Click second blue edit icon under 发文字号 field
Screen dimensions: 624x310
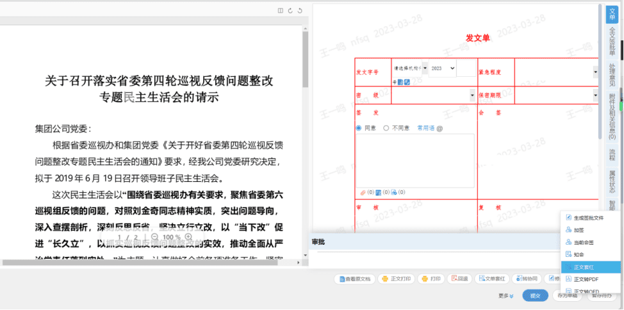click(x=407, y=82)
